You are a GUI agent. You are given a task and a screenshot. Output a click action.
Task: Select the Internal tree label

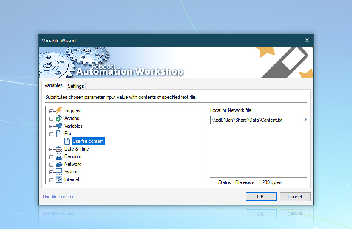72,179
